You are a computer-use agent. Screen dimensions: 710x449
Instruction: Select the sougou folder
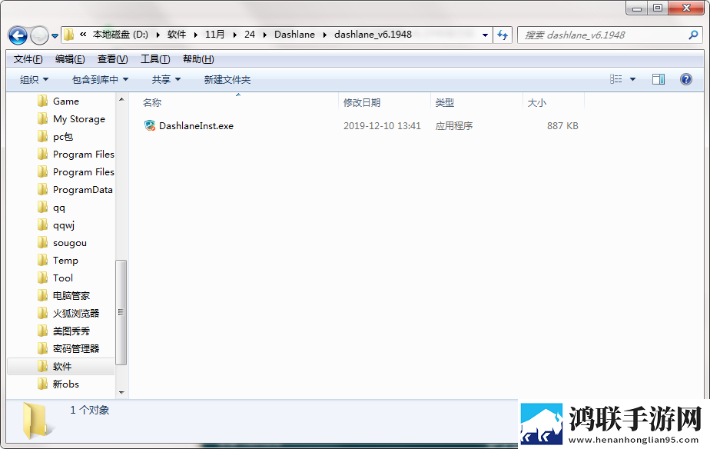pos(70,243)
